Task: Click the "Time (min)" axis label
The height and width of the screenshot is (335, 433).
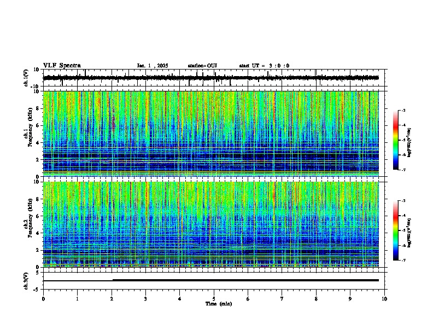Action: tap(219, 304)
